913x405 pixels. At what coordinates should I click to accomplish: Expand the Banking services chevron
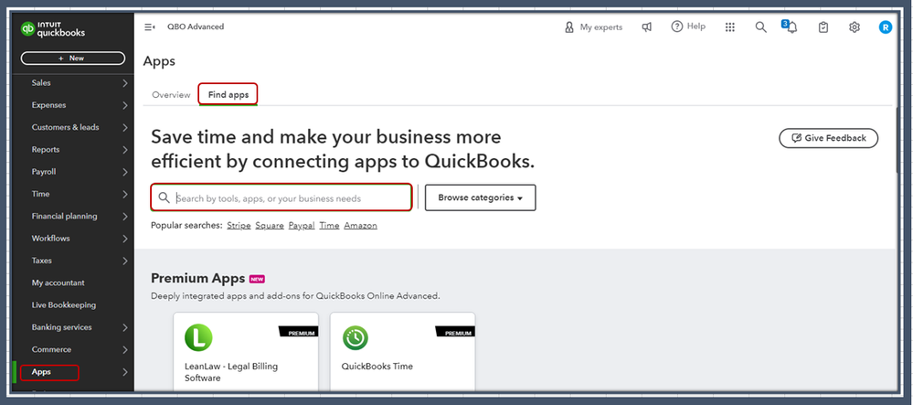[124, 327]
